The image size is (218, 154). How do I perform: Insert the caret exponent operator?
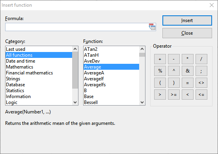tap(173, 71)
